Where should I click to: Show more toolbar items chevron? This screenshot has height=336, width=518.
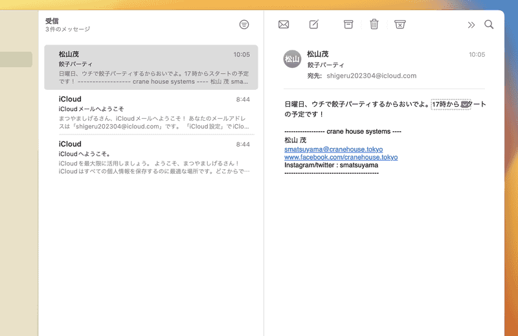(x=471, y=25)
